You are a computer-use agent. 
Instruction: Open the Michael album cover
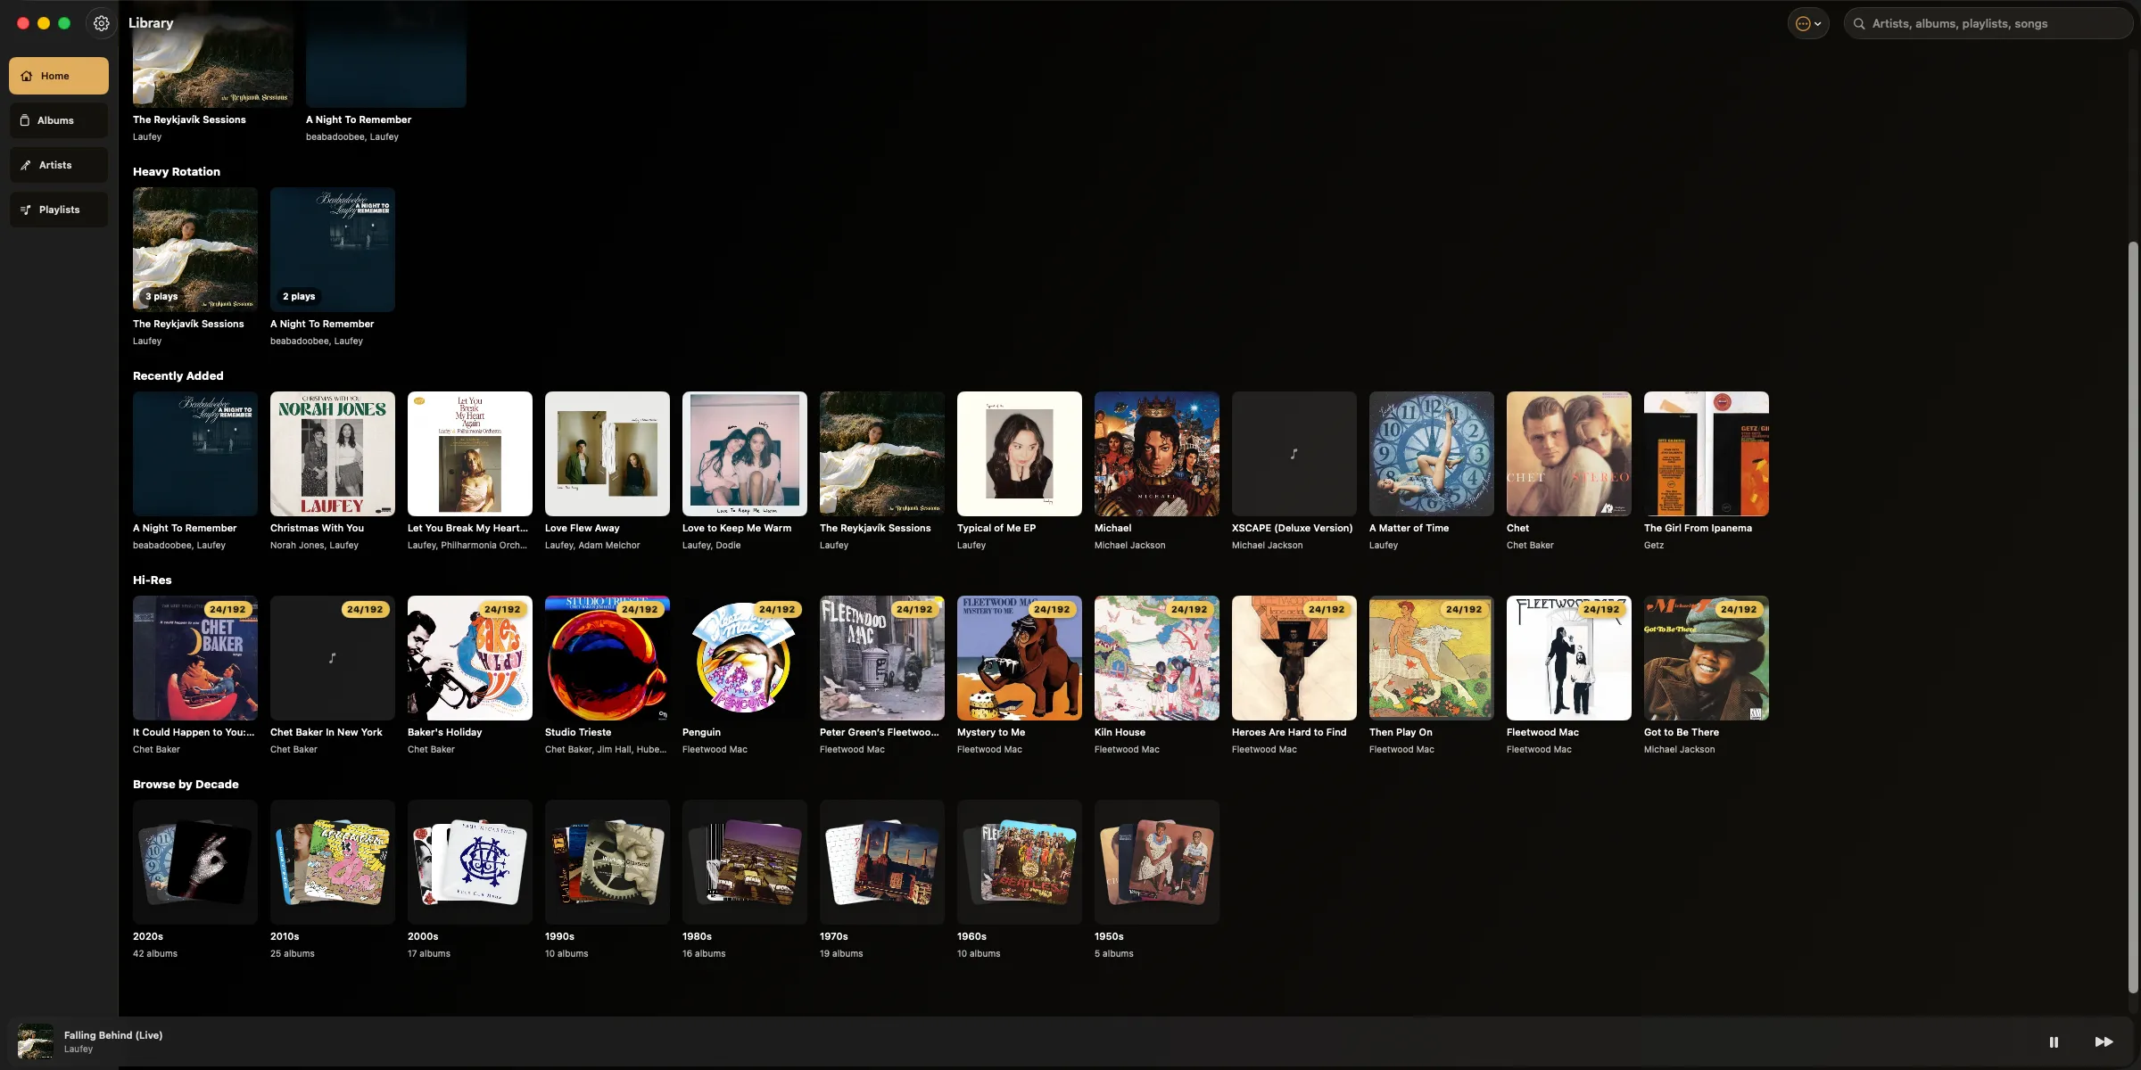tap(1157, 454)
